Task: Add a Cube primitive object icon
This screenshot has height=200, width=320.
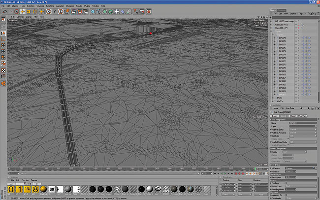Action: (x=94, y=11)
